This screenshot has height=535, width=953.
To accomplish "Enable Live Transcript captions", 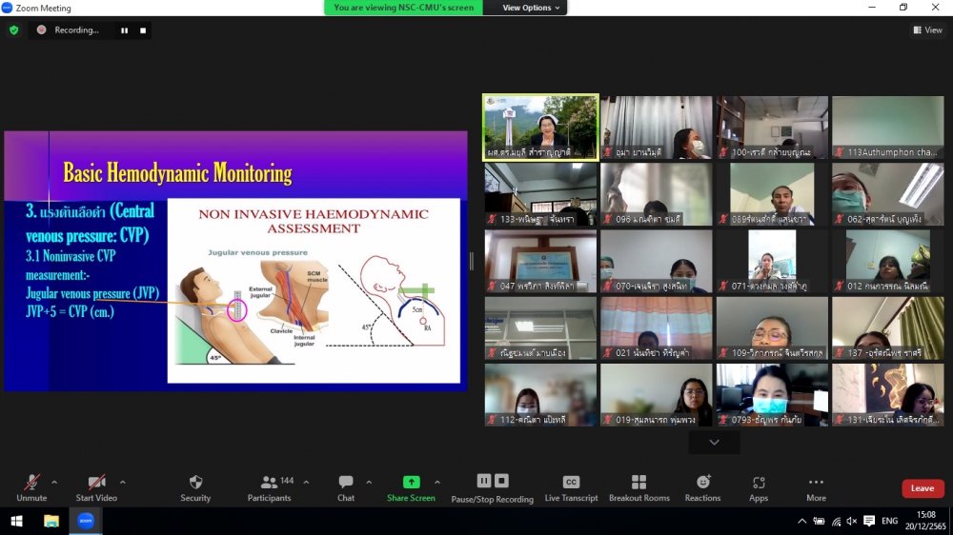I will coord(571,486).
